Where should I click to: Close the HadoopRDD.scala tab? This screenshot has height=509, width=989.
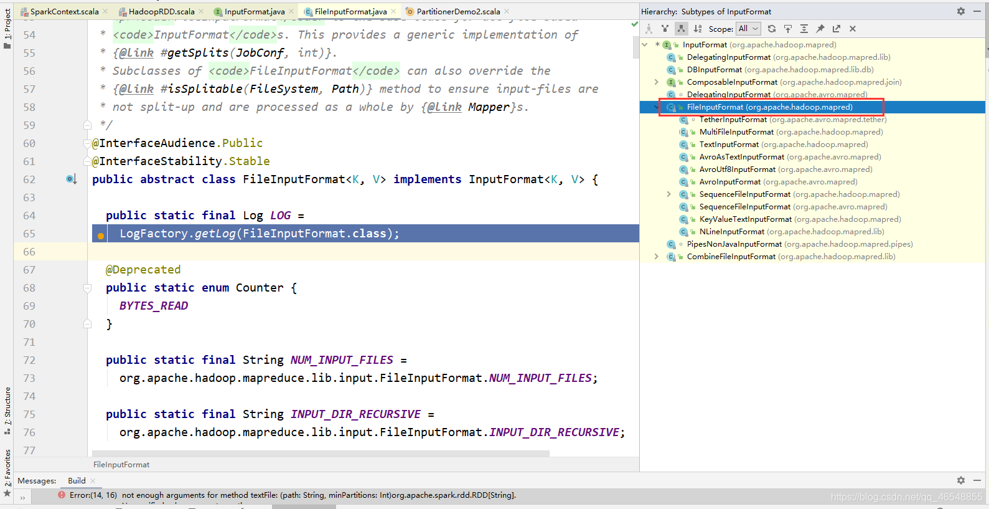point(201,11)
